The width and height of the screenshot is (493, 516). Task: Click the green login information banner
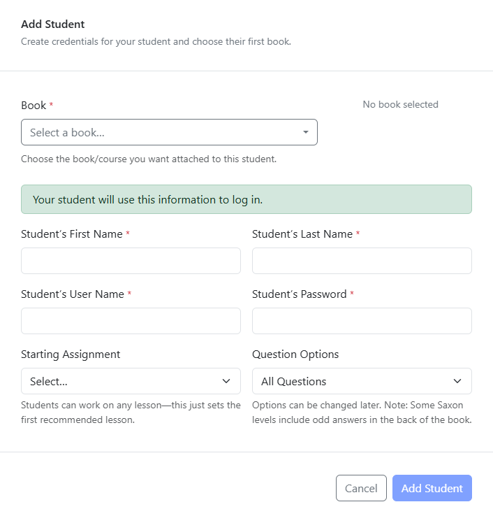(246, 199)
